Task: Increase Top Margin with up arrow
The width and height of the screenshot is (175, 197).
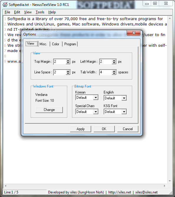Action: [x=68, y=60]
